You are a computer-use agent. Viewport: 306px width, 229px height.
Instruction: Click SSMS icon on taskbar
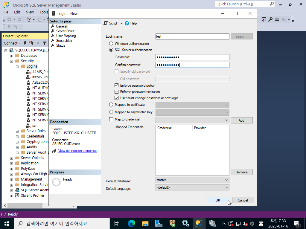pyautogui.click(x=199, y=223)
